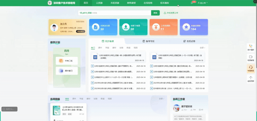Image resolution: width=257 pixels, height=121 pixels.
Task: Open the 视频教程 sidebar icon
Action: 251,57
